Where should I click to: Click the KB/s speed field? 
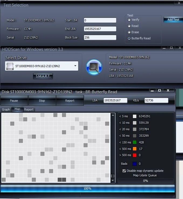(x=156, y=100)
